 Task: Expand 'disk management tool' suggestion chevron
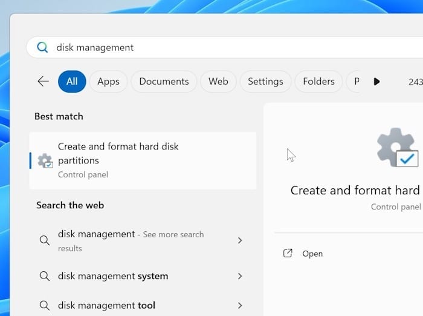tap(240, 306)
